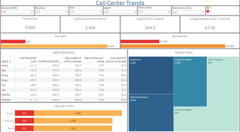Click the red Resolved Calls bar 27.08%
The height and width of the screenshot is (132, 240).
pos(140,41)
